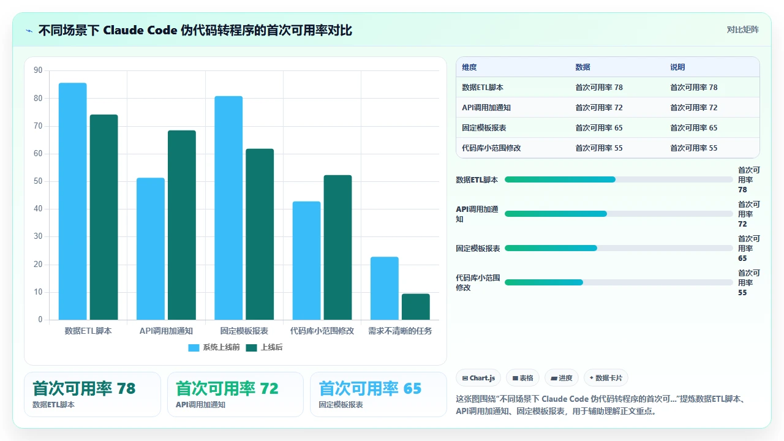
Task: Select the Chart.js tag
Action: (x=479, y=379)
